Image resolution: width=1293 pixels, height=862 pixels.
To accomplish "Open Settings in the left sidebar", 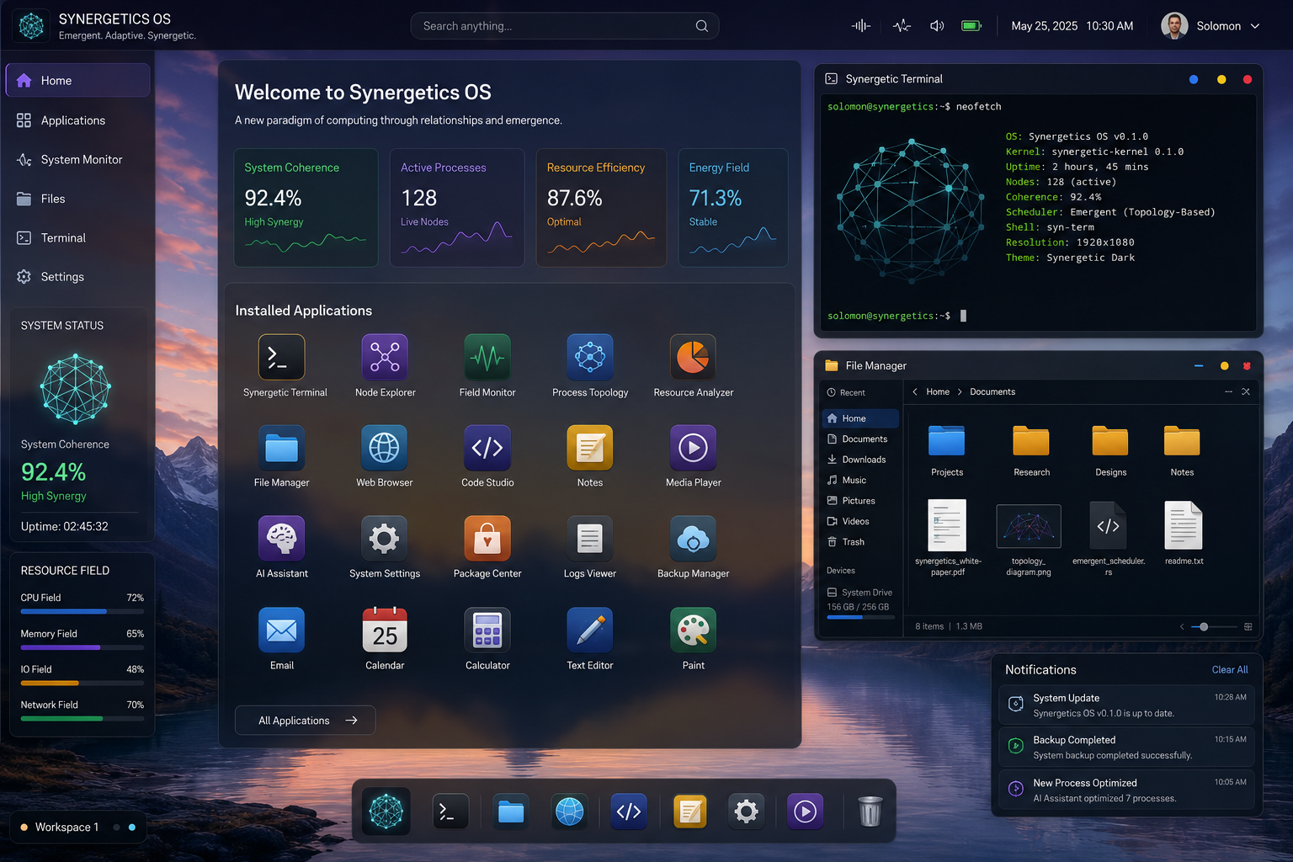I will pyautogui.click(x=77, y=276).
